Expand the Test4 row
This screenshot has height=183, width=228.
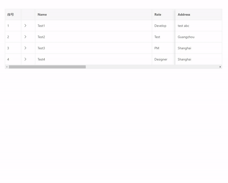[25, 59]
